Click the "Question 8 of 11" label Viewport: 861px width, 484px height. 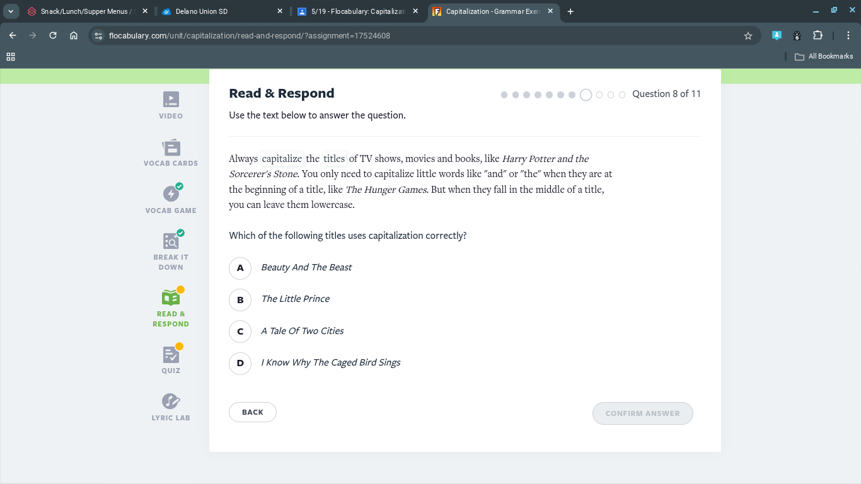click(x=667, y=94)
